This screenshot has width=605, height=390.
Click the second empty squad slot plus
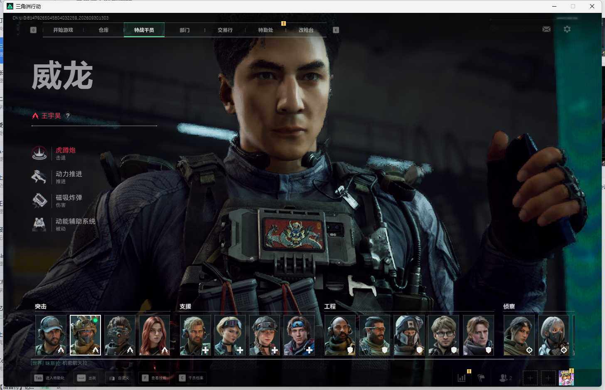pos(548,378)
